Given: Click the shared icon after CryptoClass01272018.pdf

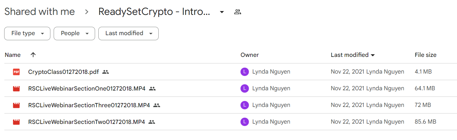Looking at the screenshot, I should click(x=105, y=72).
